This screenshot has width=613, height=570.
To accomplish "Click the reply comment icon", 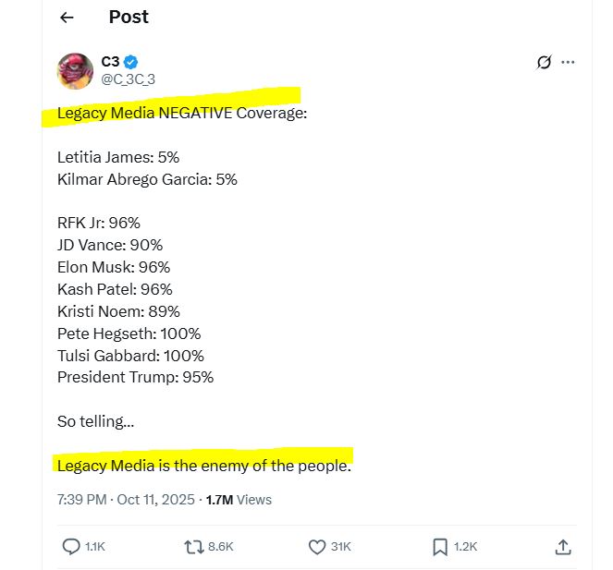I will pyautogui.click(x=71, y=547).
